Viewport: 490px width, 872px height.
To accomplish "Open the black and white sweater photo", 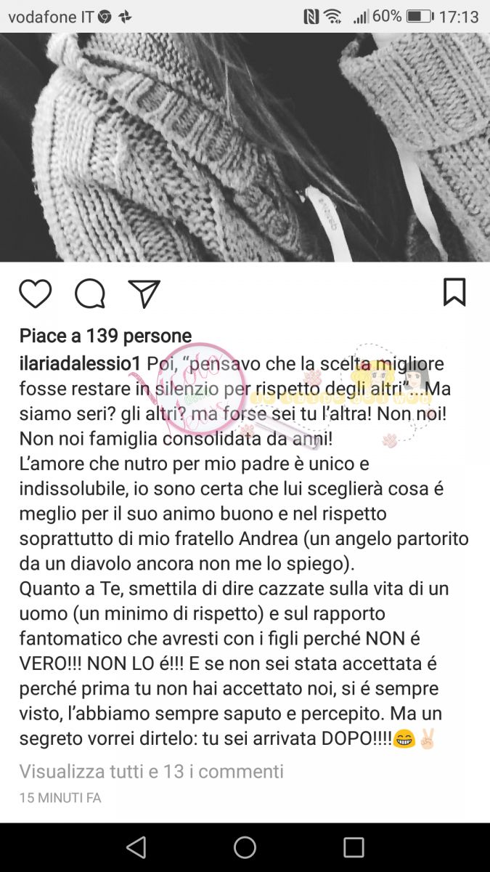I will pos(245,148).
